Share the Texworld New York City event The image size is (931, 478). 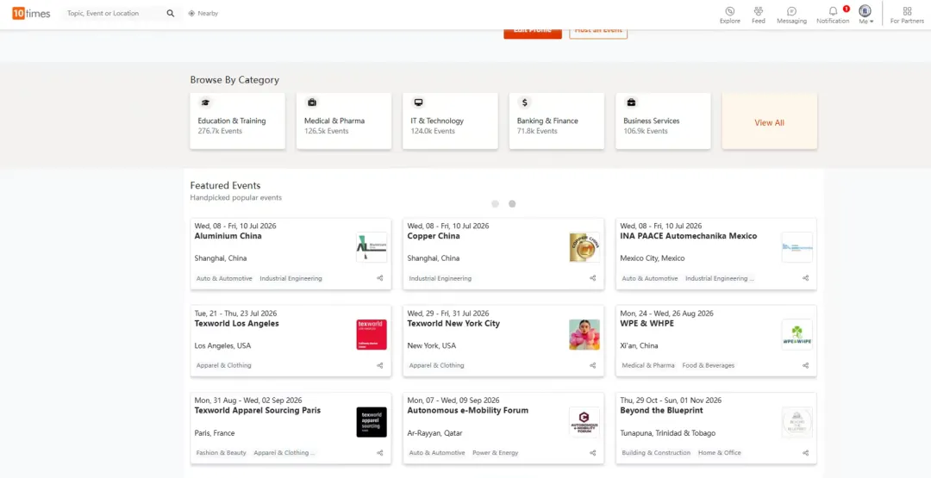tap(593, 365)
